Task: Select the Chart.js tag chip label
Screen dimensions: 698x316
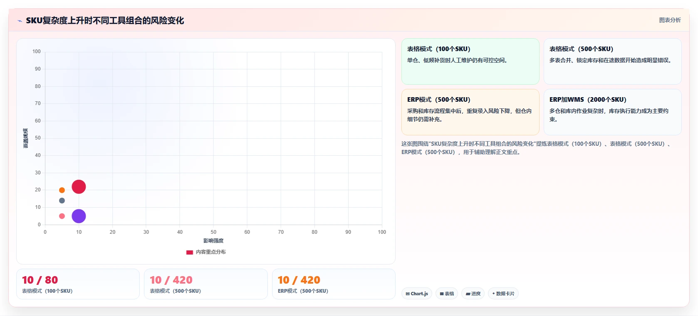Action: 419,294
